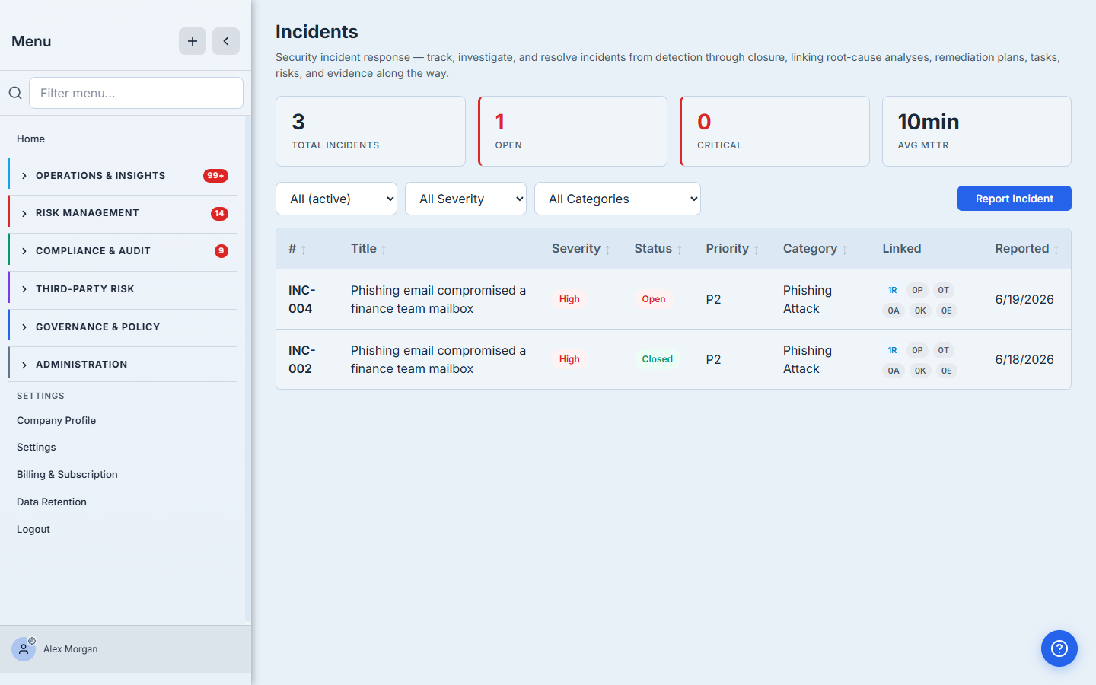Open the All (active) status dropdown
This screenshot has height=685, width=1096.
336,199
